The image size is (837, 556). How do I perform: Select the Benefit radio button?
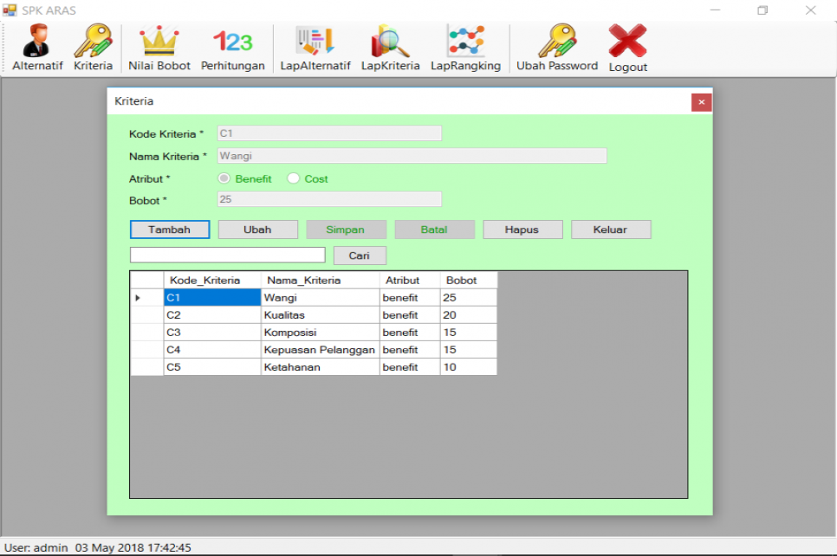pyautogui.click(x=224, y=179)
